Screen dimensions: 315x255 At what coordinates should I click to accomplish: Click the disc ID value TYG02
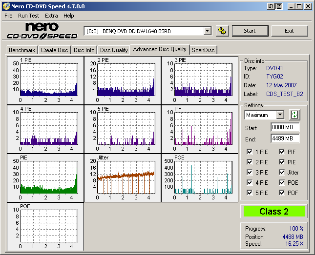click(x=274, y=77)
